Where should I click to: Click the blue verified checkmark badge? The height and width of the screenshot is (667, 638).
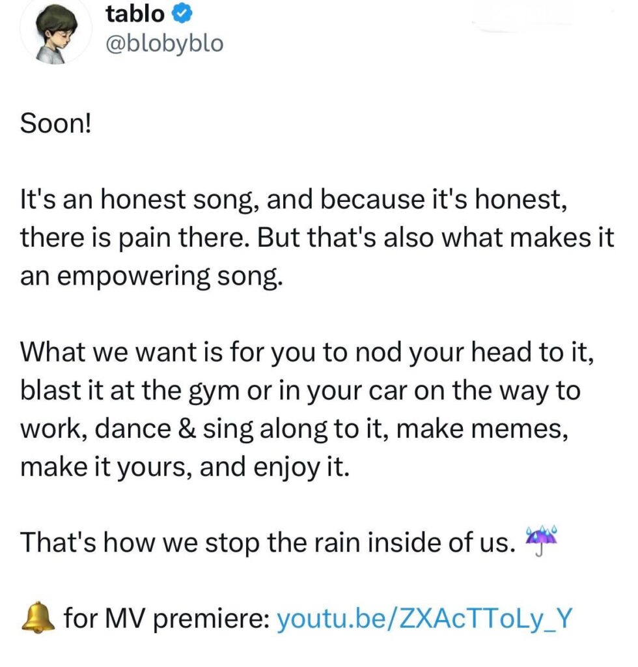pyautogui.click(x=183, y=14)
